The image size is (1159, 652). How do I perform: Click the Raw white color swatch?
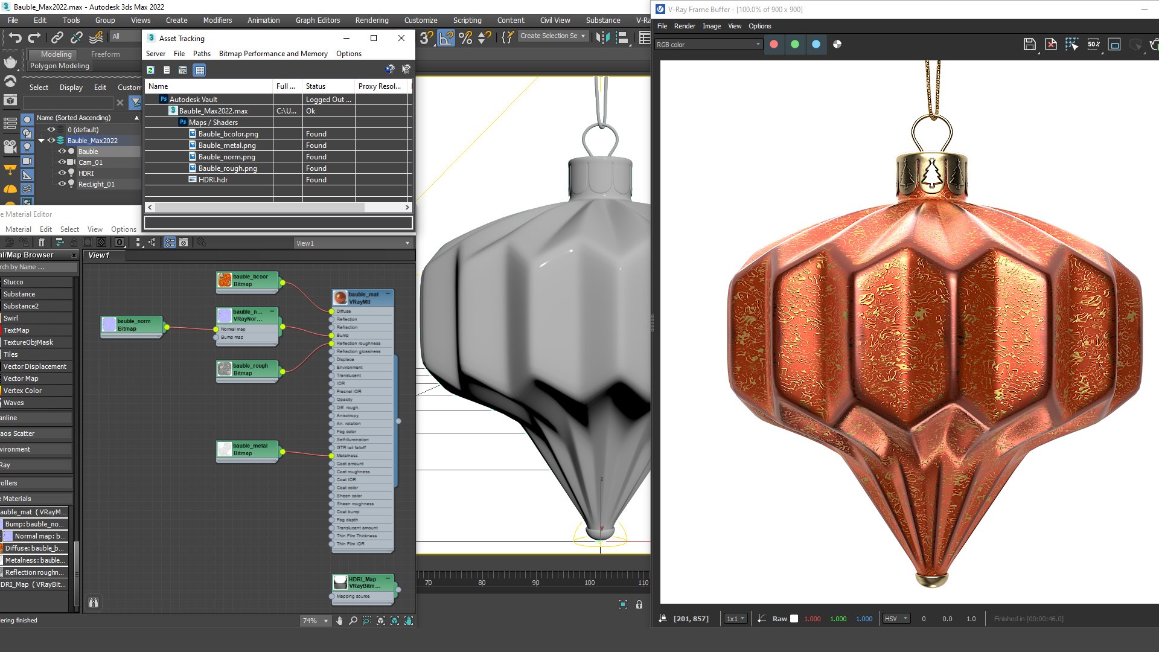(x=794, y=619)
